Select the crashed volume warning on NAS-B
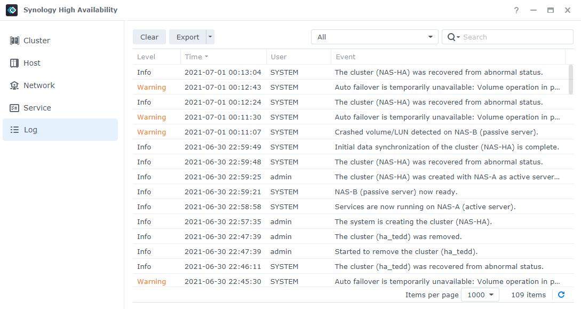The image size is (581, 309). (x=420, y=132)
